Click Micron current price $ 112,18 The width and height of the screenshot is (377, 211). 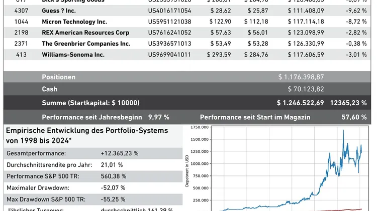click(256, 22)
